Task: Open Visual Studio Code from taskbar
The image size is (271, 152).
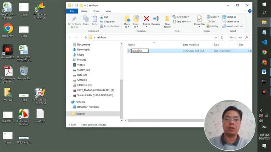Action: (264, 42)
